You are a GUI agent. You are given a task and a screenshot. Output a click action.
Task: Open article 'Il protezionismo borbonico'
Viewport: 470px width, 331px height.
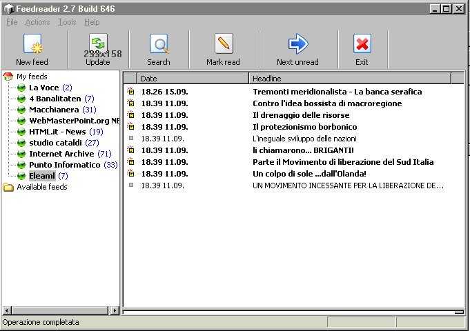[x=304, y=127]
